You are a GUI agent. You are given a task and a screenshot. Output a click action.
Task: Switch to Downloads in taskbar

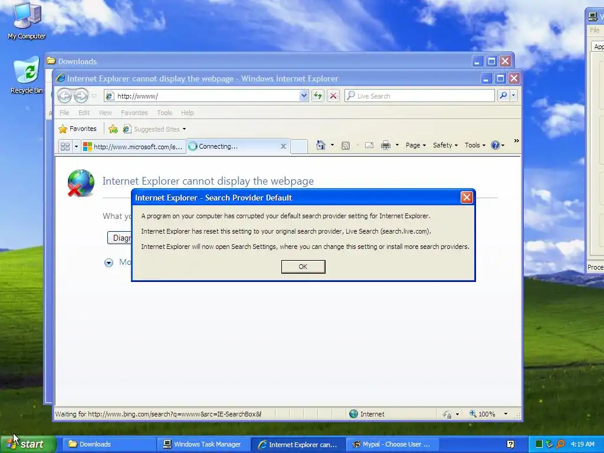coord(108,444)
